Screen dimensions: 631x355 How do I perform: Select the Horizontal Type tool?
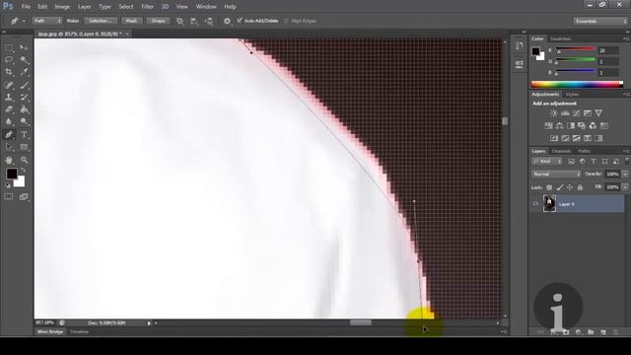click(x=24, y=134)
